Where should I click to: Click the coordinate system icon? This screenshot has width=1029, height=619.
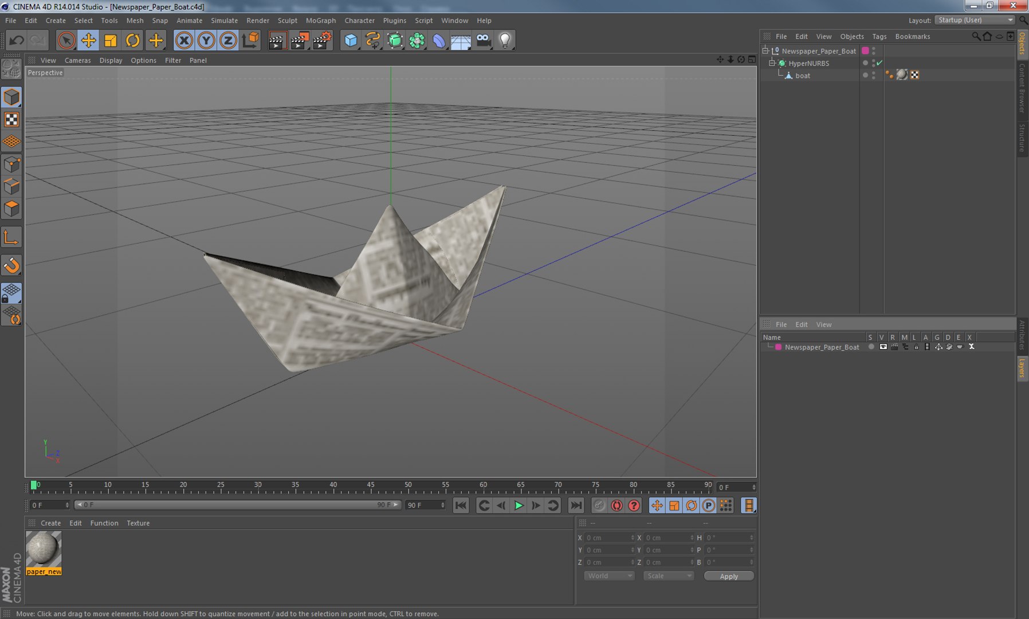pyautogui.click(x=250, y=40)
